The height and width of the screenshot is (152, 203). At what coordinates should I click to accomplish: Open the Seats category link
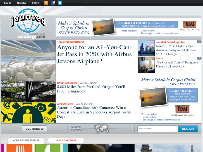(159, 59)
